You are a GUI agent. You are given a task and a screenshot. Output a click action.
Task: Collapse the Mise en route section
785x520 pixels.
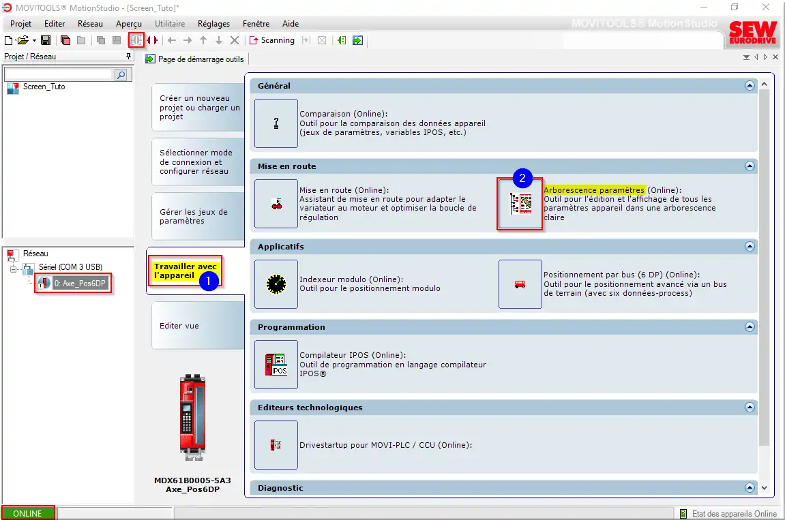[x=750, y=166]
